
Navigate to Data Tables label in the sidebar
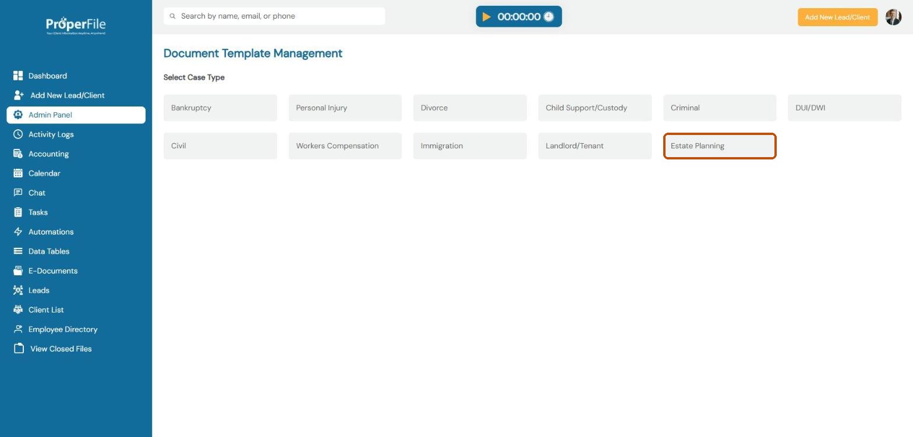pyautogui.click(x=49, y=251)
